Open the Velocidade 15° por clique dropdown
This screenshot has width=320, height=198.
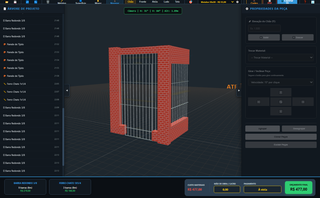[x=281, y=82]
